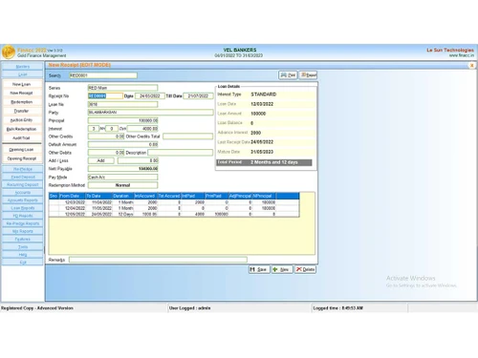Open Bulk Redemption from sidebar
Screen dimensions: 478x358
pyautogui.click(x=22, y=129)
